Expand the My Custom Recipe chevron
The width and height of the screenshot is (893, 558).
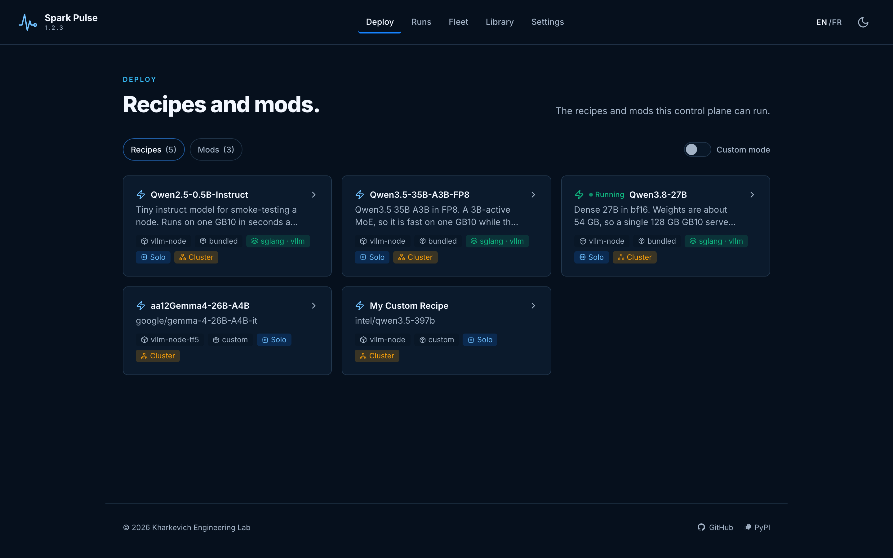[x=533, y=306]
